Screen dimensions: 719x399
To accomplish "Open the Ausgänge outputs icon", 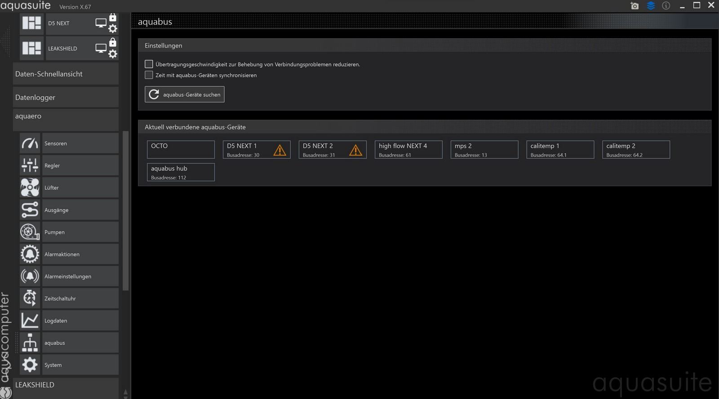I will [30, 210].
